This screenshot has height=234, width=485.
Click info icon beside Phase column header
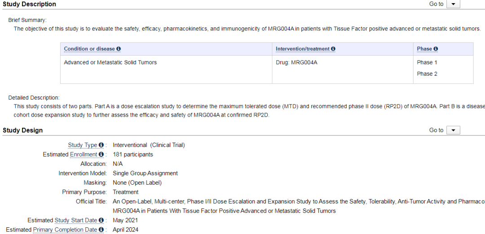tap(436, 49)
